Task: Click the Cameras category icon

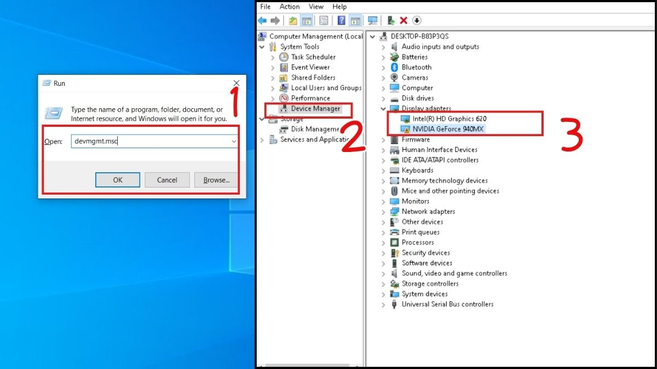Action: tap(394, 78)
